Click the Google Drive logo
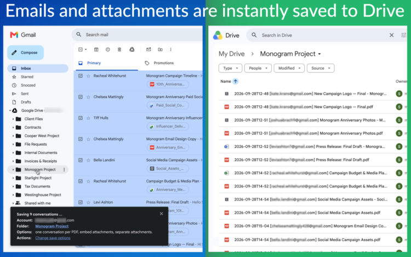 226,35
